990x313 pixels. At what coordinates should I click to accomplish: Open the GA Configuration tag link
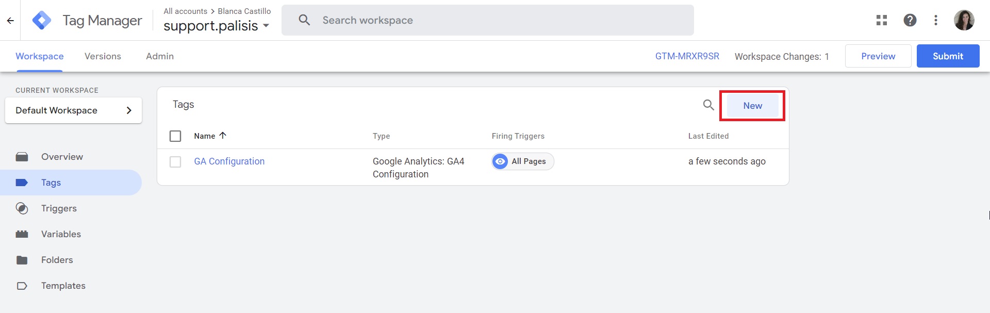pos(229,161)
